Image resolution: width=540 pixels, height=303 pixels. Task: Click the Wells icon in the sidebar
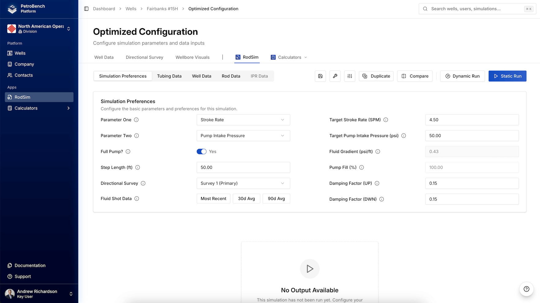9,53
